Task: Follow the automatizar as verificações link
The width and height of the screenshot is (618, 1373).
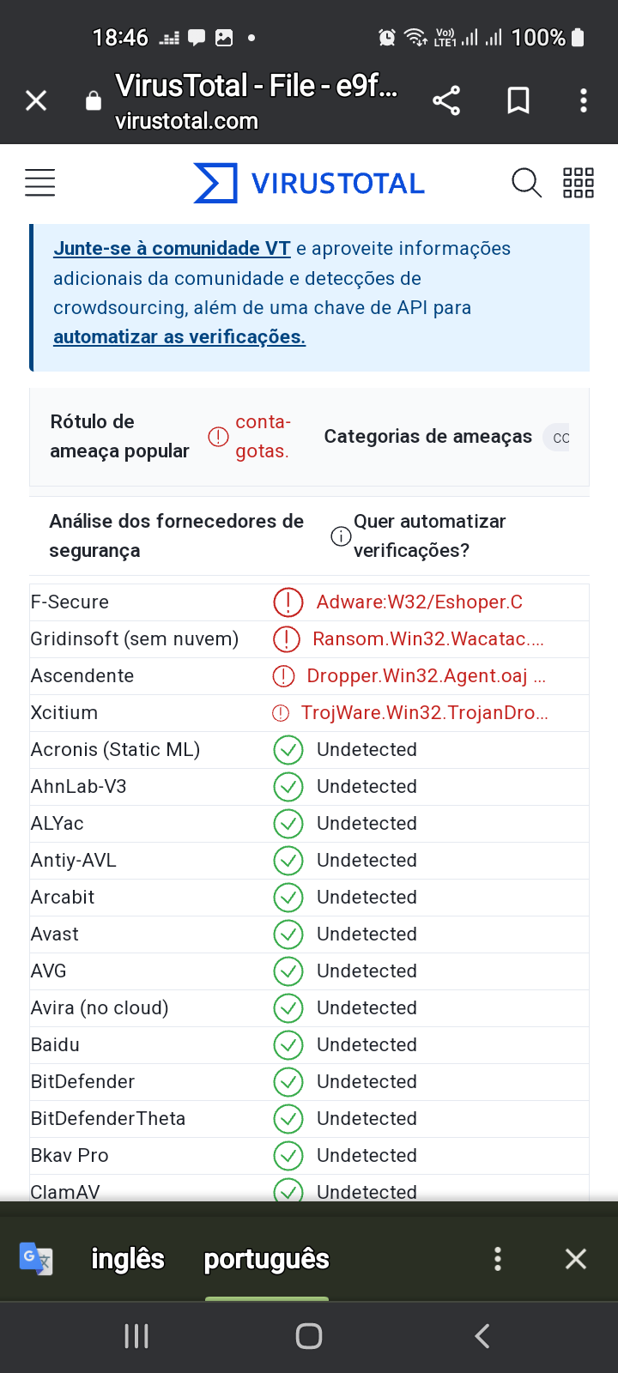Action: click(179, 336)
